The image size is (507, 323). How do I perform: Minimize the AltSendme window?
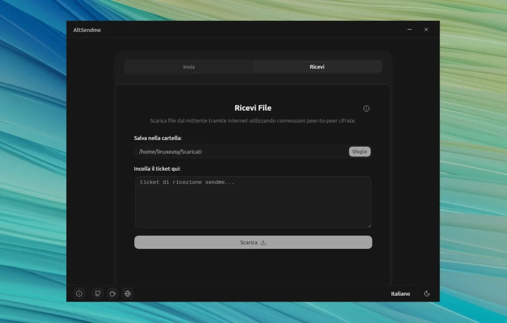409,30
